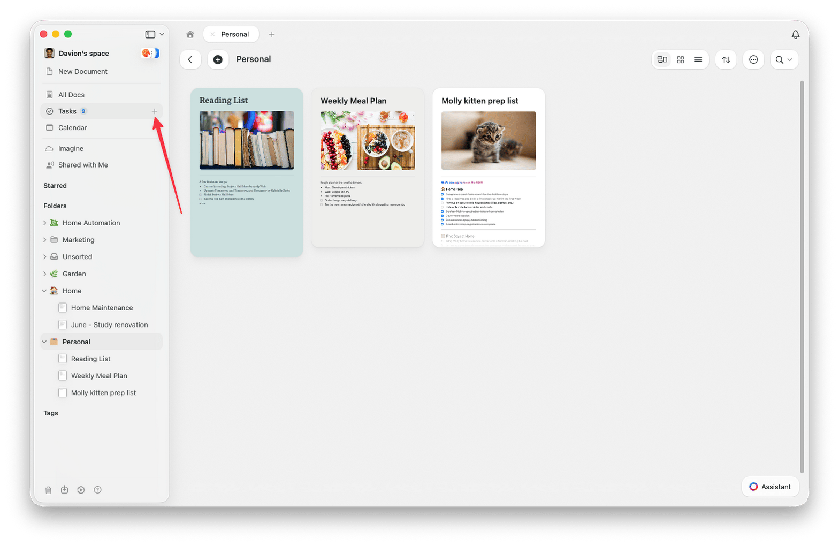Collapse the Home folder chevron

pyautogui.click(x=44, y=291)
